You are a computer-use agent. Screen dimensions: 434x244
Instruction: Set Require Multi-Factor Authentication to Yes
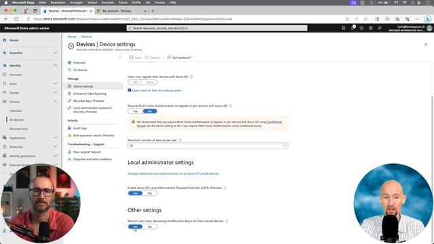[x=136, y=111]
